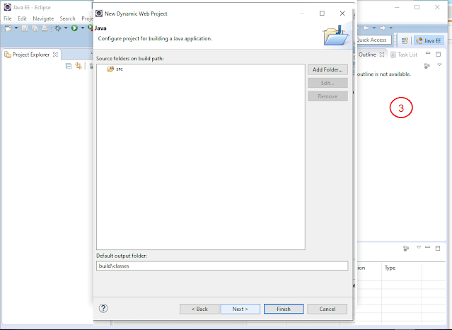Open the Back history dropdown arrow
Image resolution: width=452 pixels, height=330 pixels.
click(x=374, y=28)
